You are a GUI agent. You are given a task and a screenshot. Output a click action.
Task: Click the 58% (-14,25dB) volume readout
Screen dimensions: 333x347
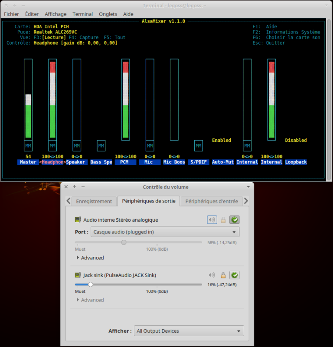[x=222, y=242]
